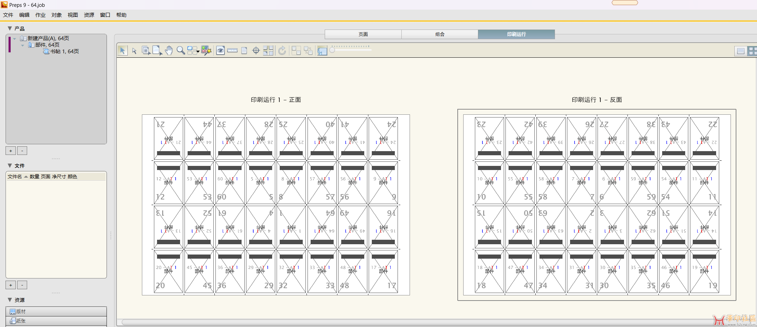757x327 pixels.
Task: Choose the page numbering tool
Action: tap(146, 50)
